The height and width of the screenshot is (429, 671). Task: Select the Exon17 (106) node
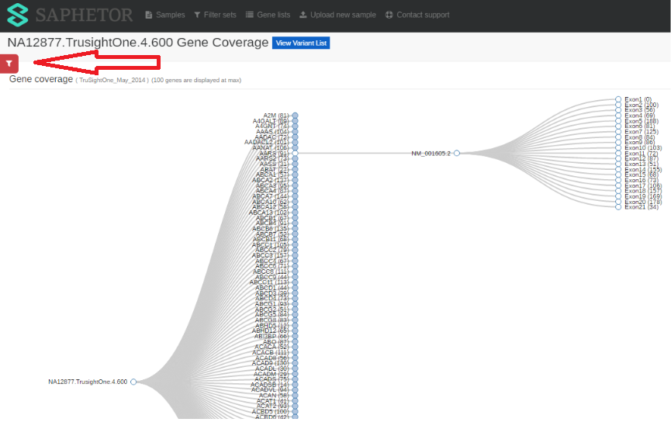[618, 186]
